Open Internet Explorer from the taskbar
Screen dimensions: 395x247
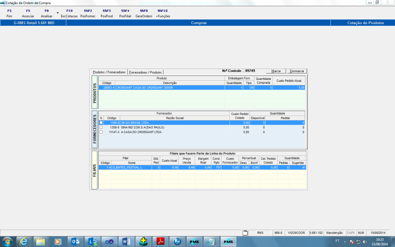pyautogui.click(x=23, y=242)
